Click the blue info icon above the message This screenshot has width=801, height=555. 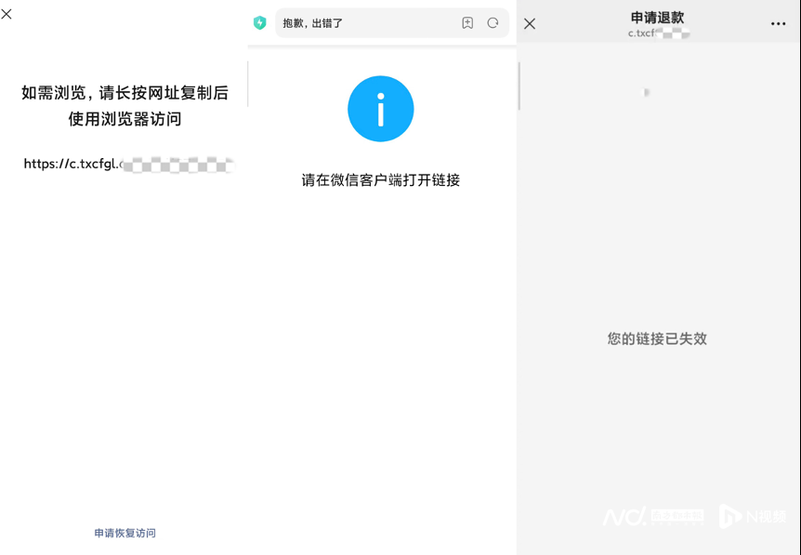380,109
